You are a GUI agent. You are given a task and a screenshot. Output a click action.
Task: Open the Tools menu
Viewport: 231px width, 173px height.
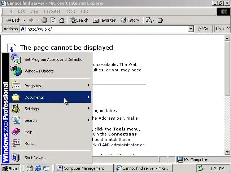tap(71, 11)
